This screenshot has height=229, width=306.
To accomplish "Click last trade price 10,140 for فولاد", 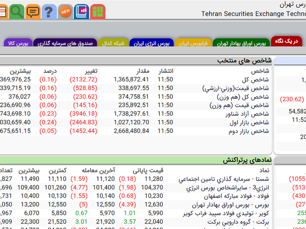I will click(x=106, y=196).
